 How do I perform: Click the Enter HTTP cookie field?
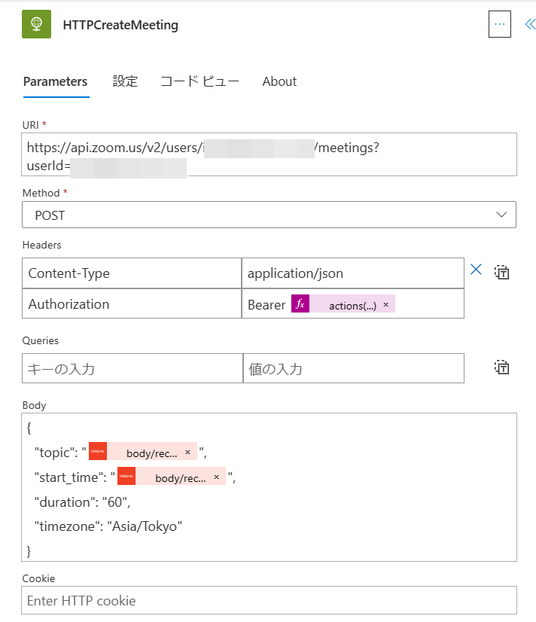[x=269, y=600]
